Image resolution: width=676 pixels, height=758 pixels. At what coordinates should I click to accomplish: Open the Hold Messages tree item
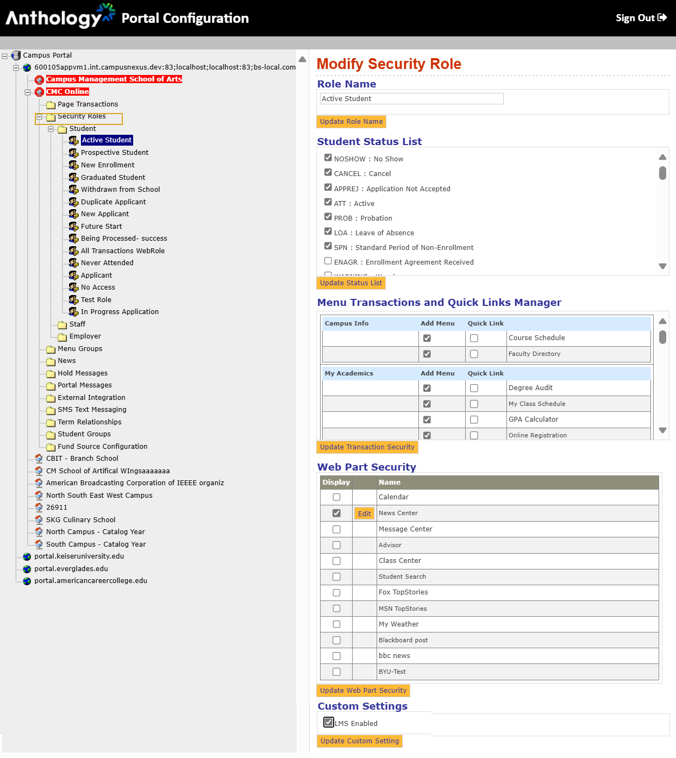83,373
